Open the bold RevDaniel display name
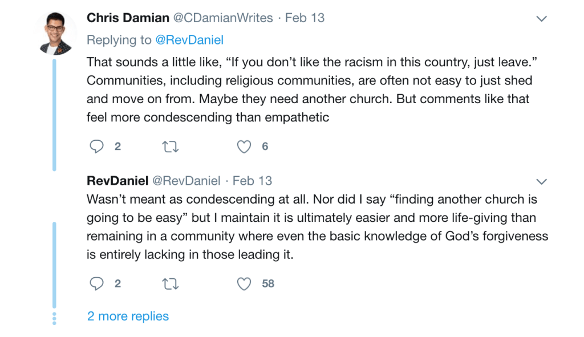Viewport: 584px width, 337px height. click(x=117, y=181)
